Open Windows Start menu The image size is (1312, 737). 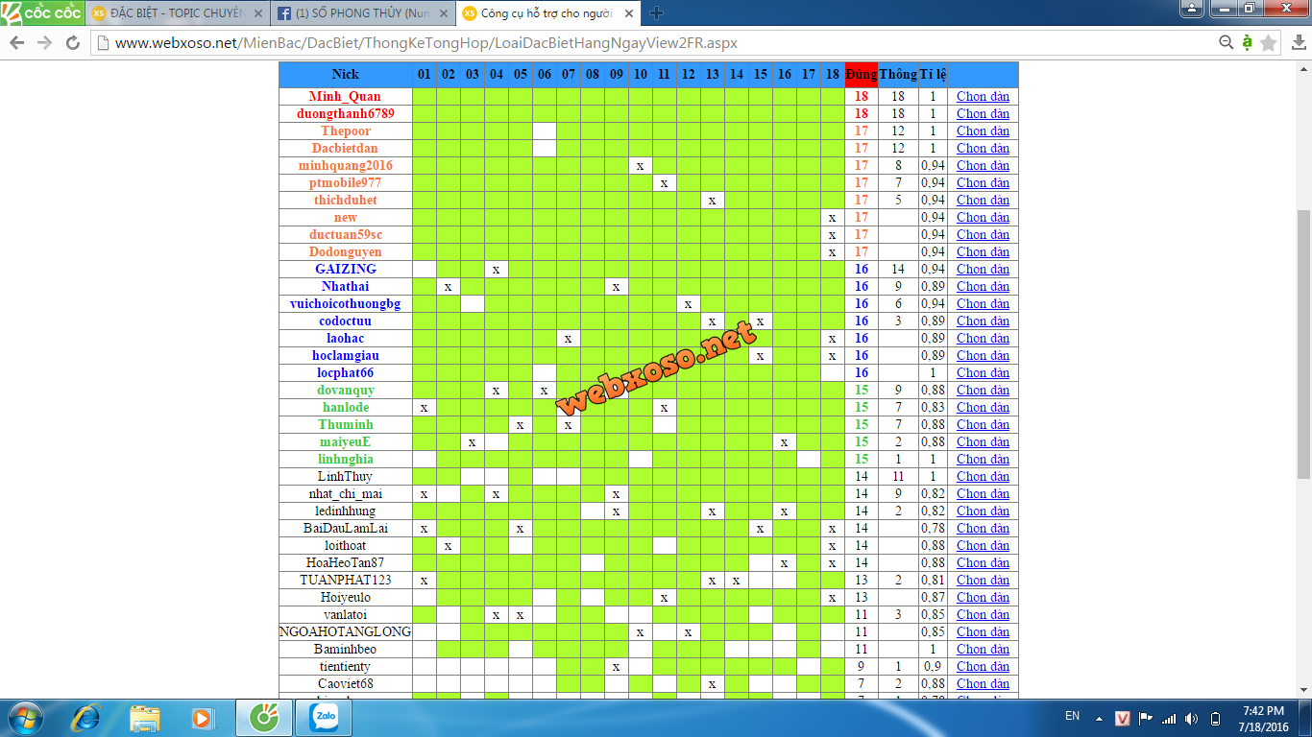tap(23, 717)
